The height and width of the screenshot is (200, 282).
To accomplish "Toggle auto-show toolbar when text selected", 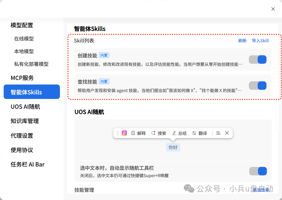I will pos(258,171).
